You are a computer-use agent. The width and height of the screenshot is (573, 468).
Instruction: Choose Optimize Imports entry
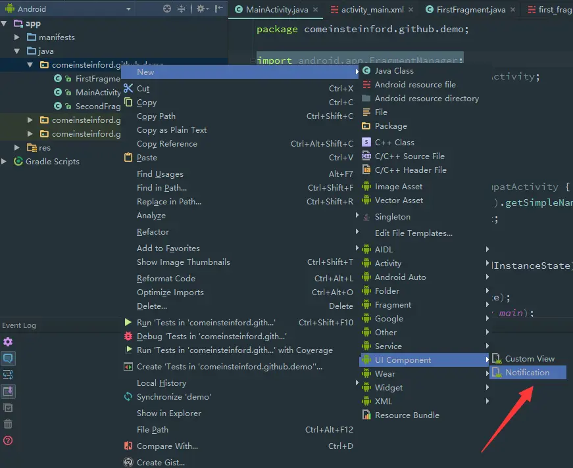(241, 292)
